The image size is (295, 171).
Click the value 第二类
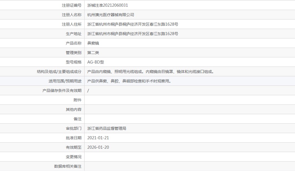click(93, 53)
